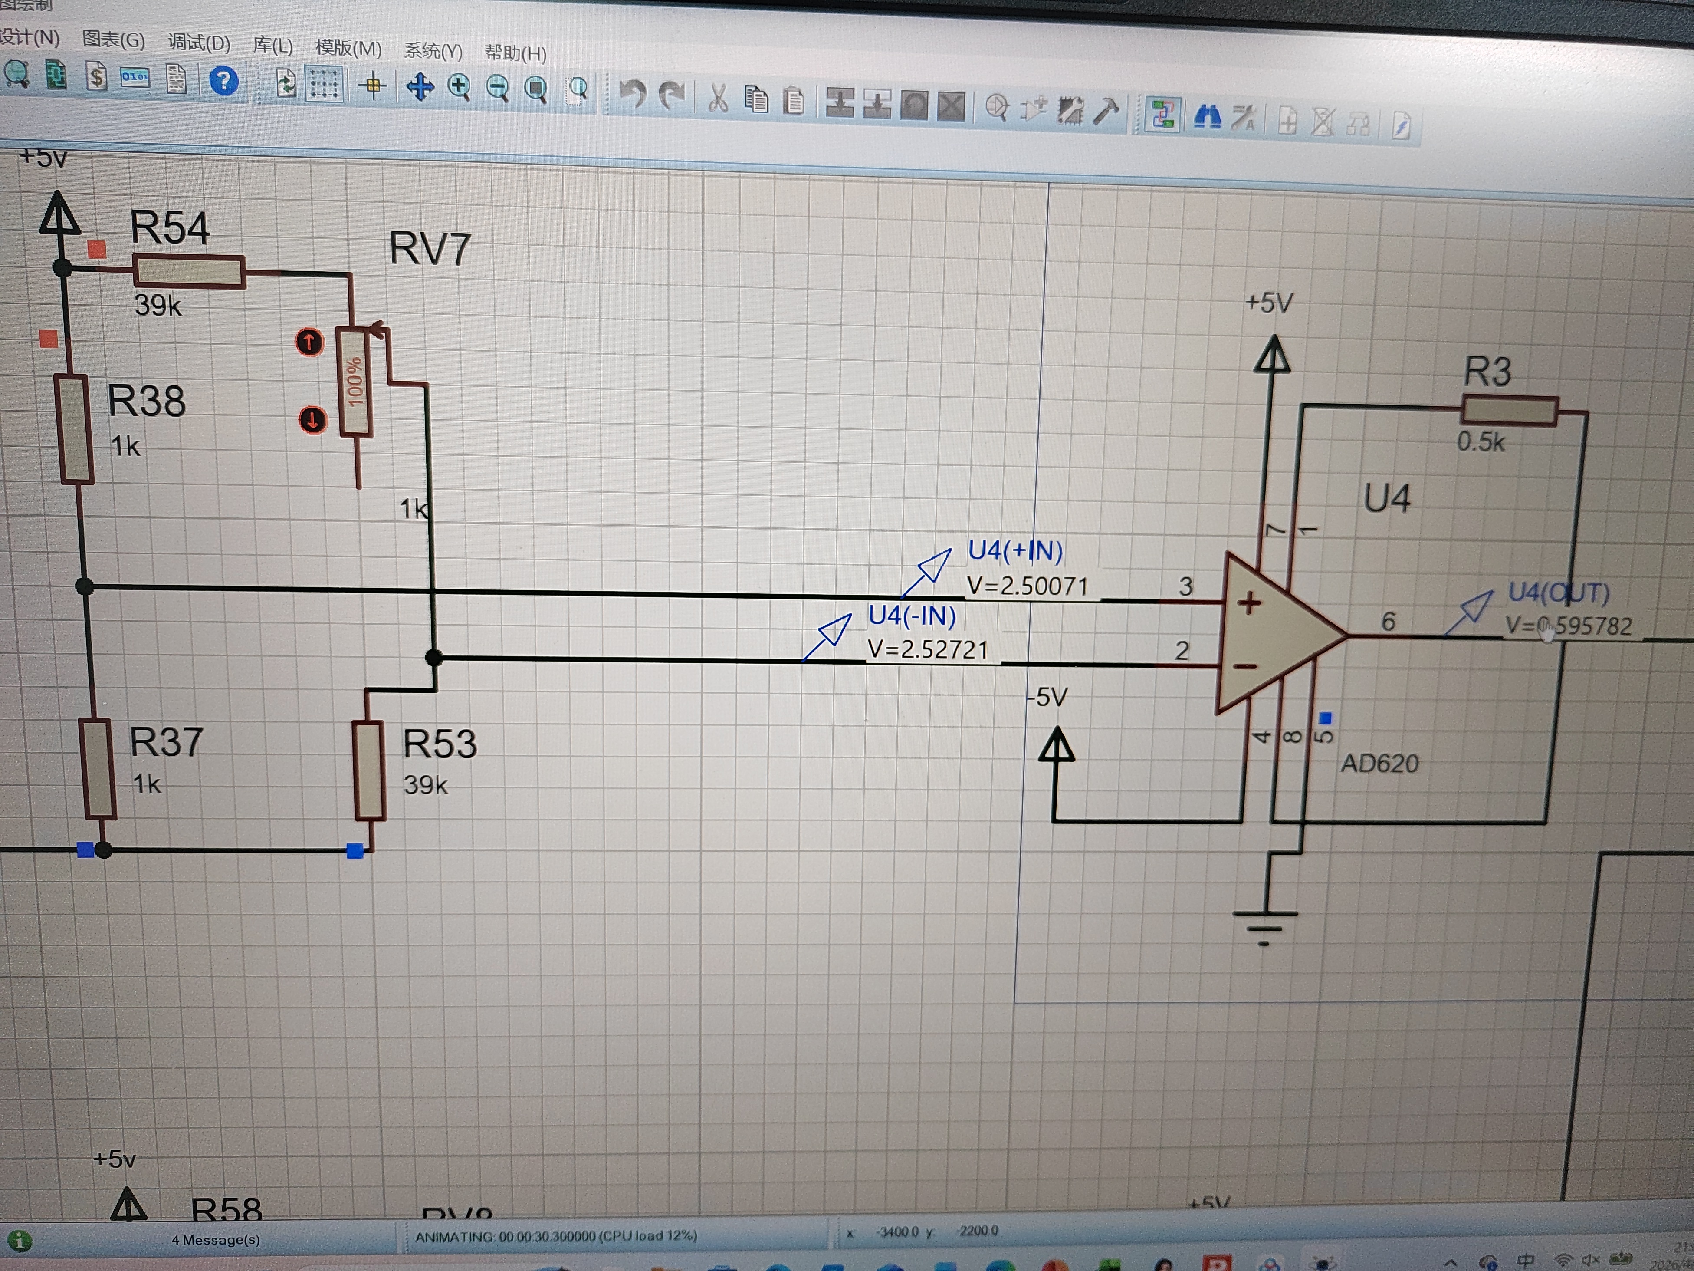Open the 调试(D) debug menu
Screen dimensions: 1694x1271
[199, 43]
